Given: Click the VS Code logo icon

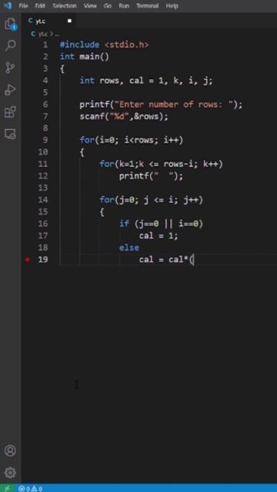Looking at the screenshot, I should coord(8,5).
